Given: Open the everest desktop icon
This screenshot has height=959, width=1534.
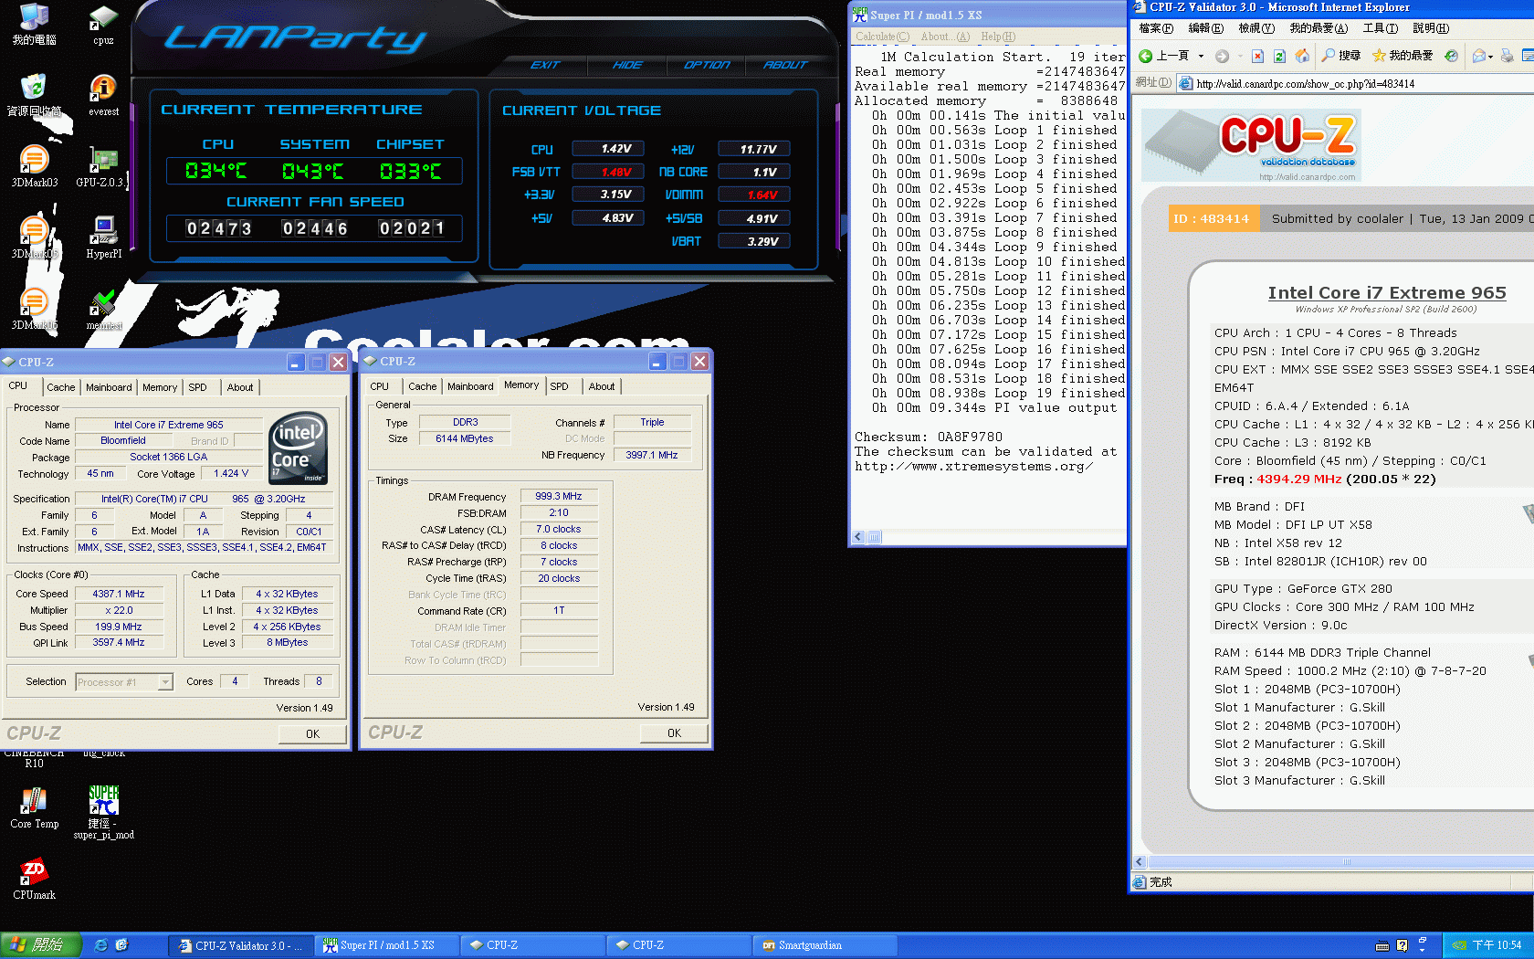Looking at the screenshot, I should pyautogui.click(x=103, y=90).
